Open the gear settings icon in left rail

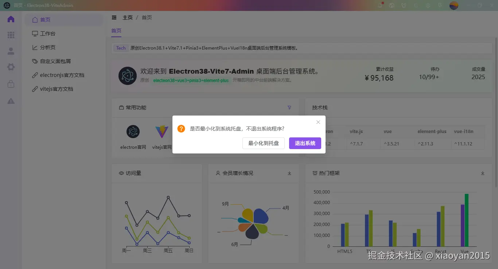[x=11, y=67]
